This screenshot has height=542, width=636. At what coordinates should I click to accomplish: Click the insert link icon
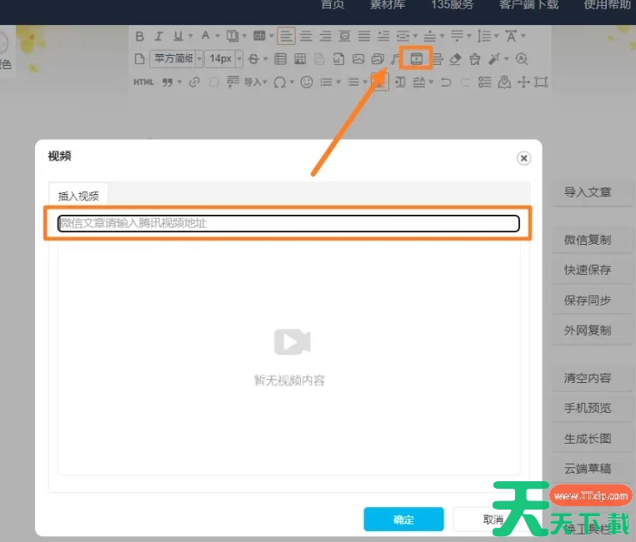tap(194, 82)
